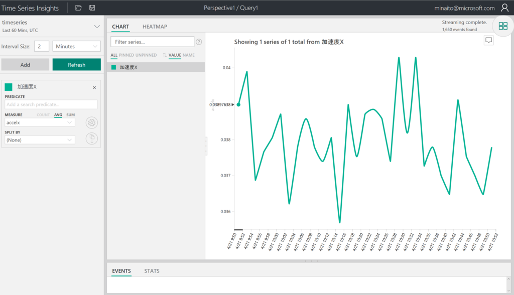Show only UNPINNED series
The width and height of the screenshot is (514, 295).
(x=146, y=55)
